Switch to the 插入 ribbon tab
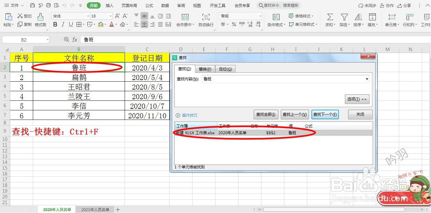 (110, 5)
